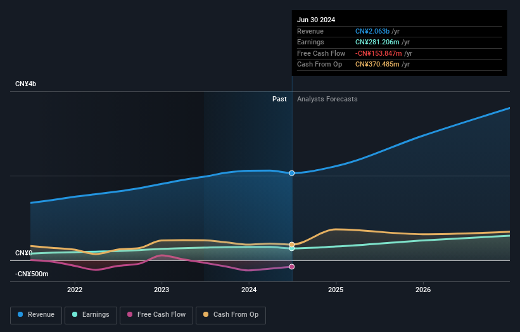Screen dimensions: 520x332
Task: Click the 2022 x-axis label
Action: (75, 290)
